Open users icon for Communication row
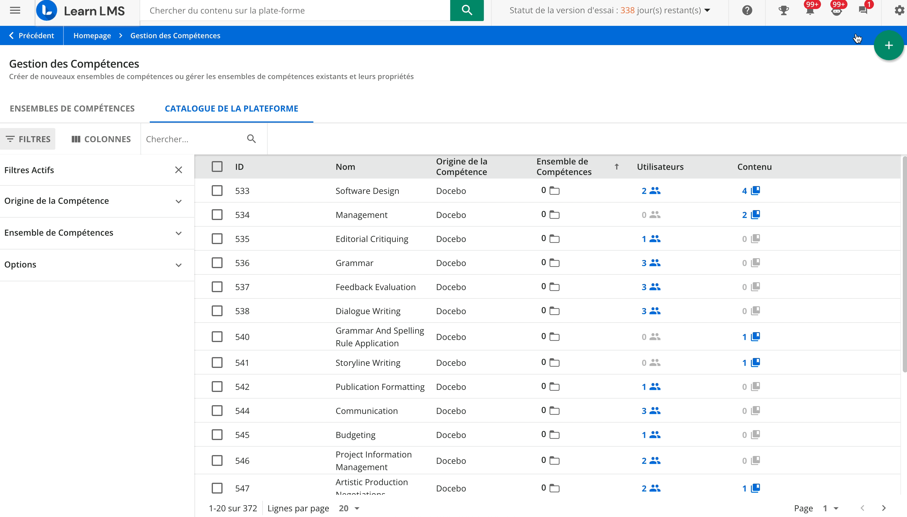Image resolution: width=907 pixels, height=517 pixels. [655, 411]
